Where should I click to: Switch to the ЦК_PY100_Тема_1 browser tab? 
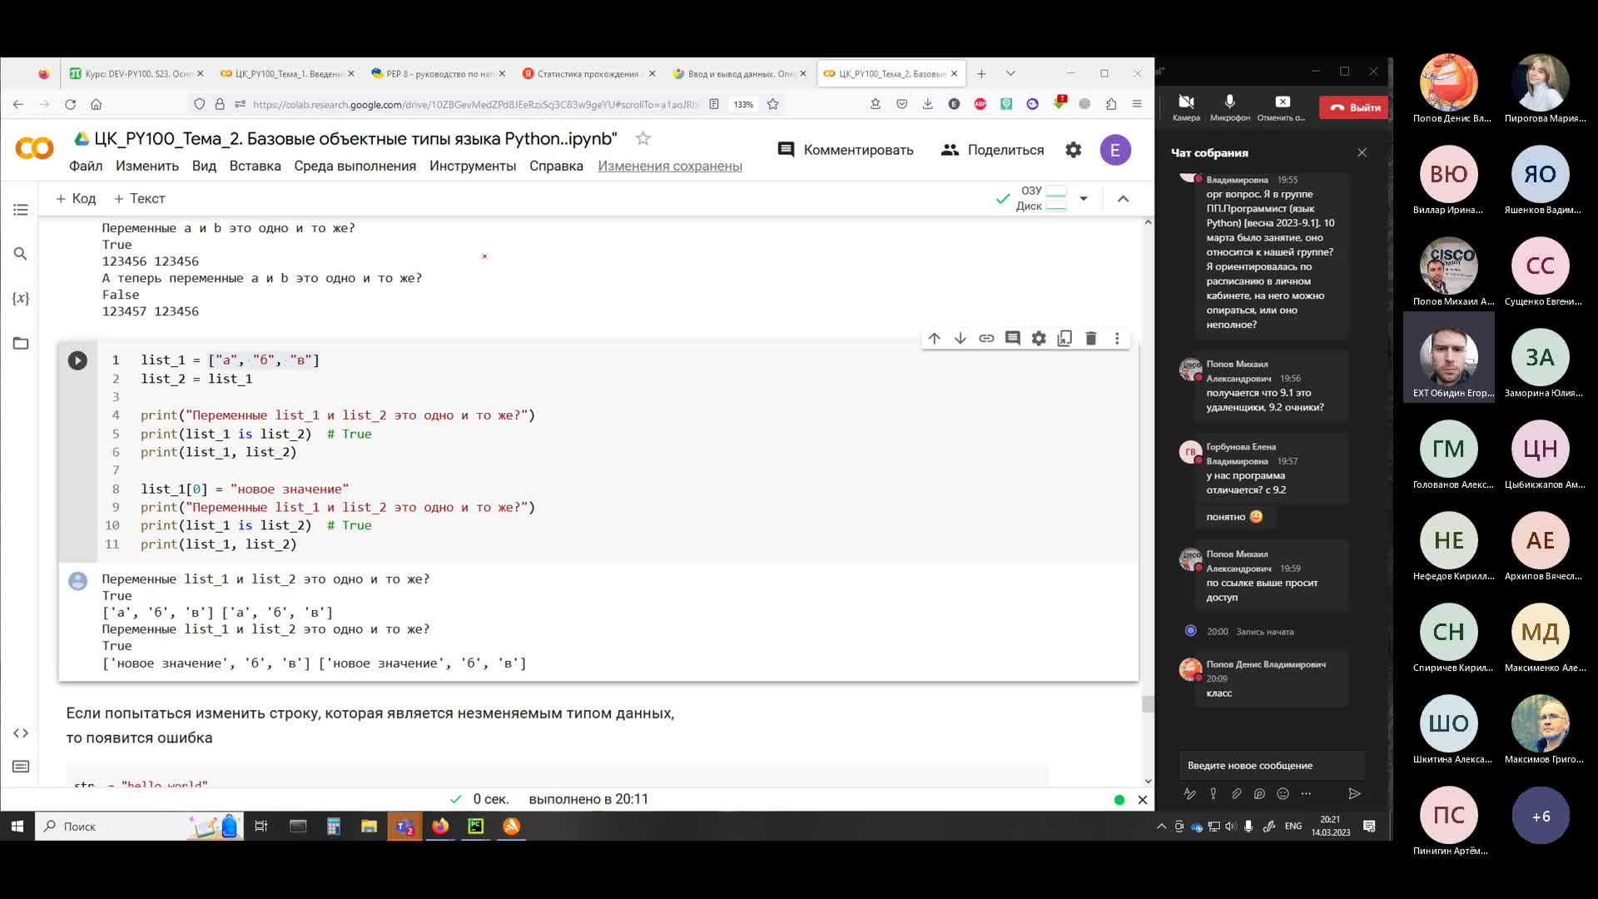(x=287, y=73)
